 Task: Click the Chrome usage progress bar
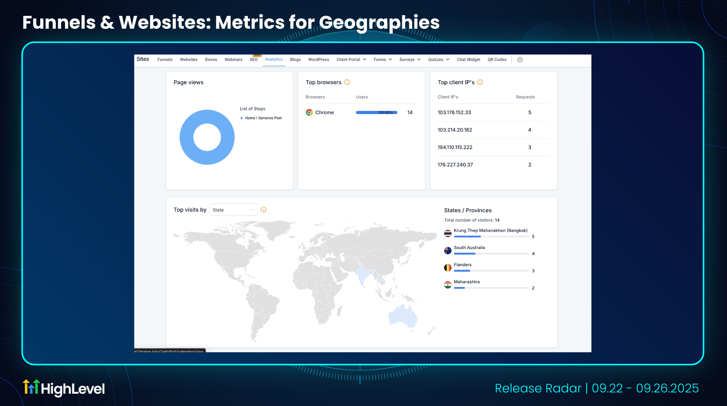tap(376, 112)
